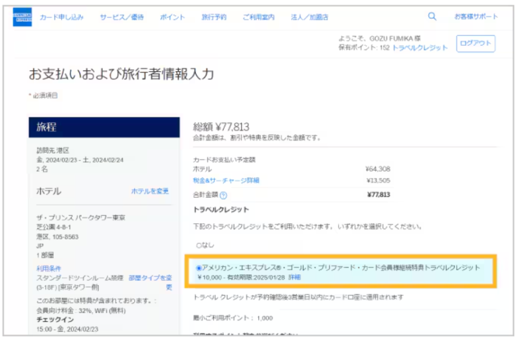The height and width of the screenshot is (340, 518).
Task: Open the 旅行予約 menu
Action: pyautogui.click(x=214, y=17)
